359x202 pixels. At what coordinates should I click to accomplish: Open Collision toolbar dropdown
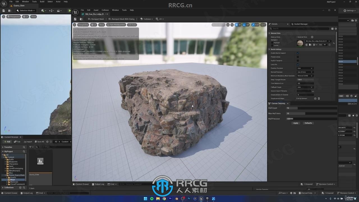(x=147, y=19)
